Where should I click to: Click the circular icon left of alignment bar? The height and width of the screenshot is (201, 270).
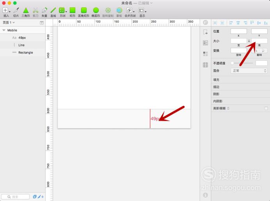tap(205, 23)
